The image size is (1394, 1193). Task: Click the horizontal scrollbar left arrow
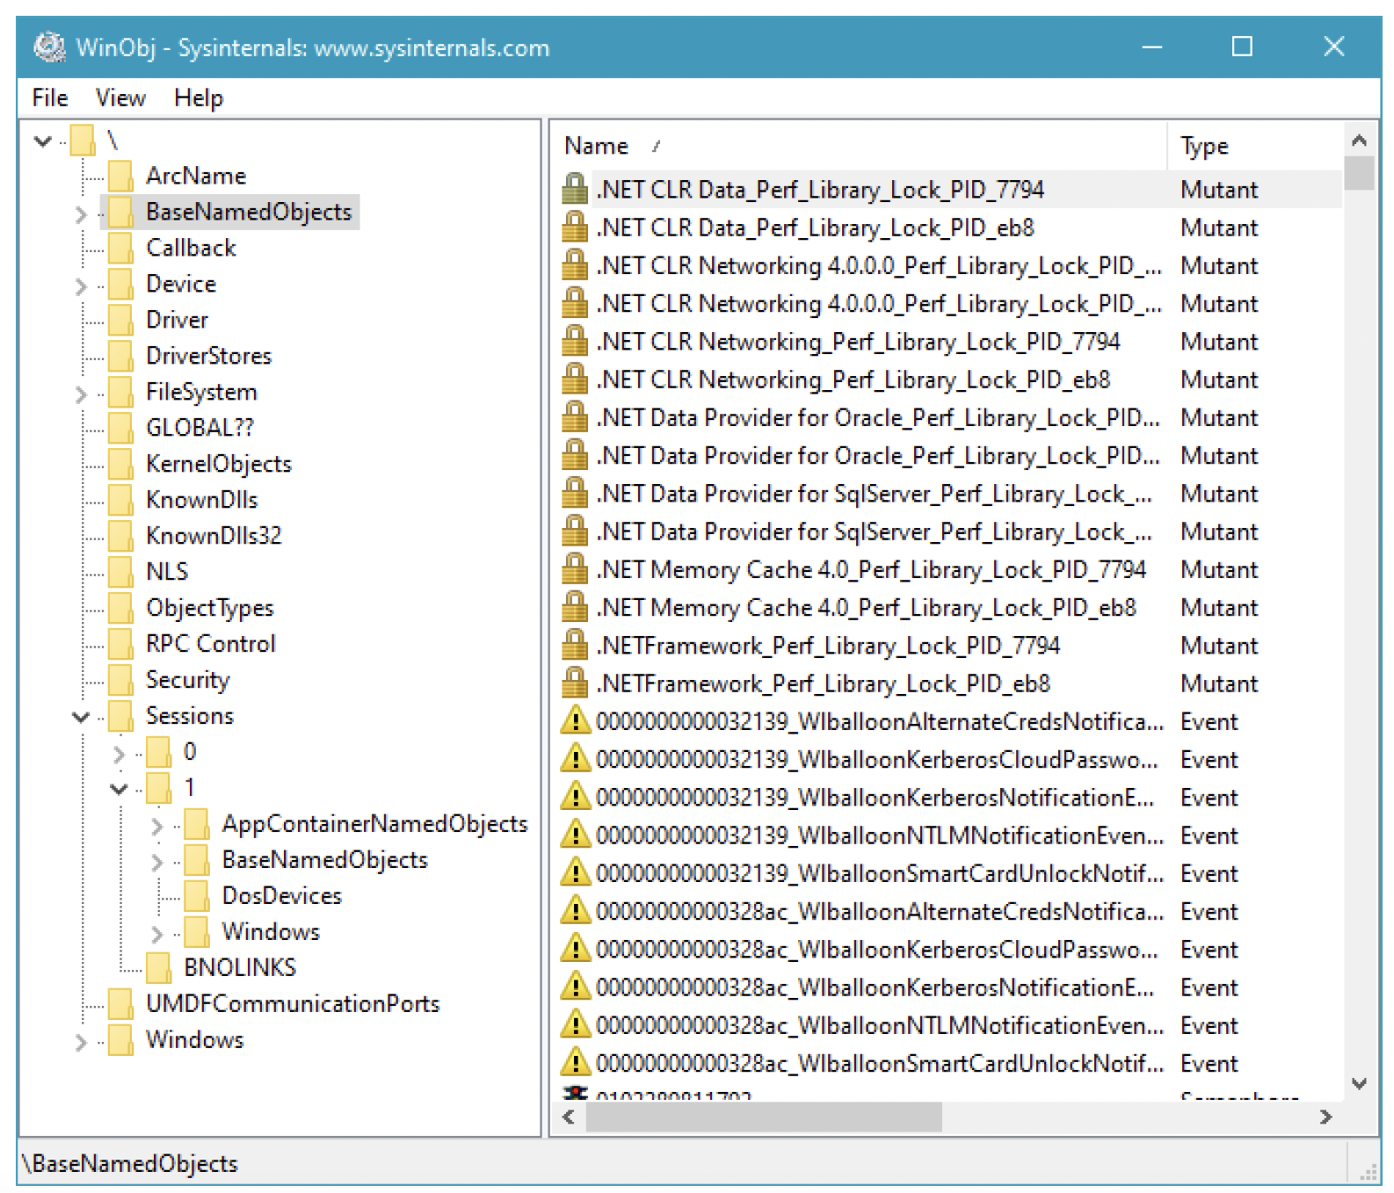click(x=569, y=1117)
